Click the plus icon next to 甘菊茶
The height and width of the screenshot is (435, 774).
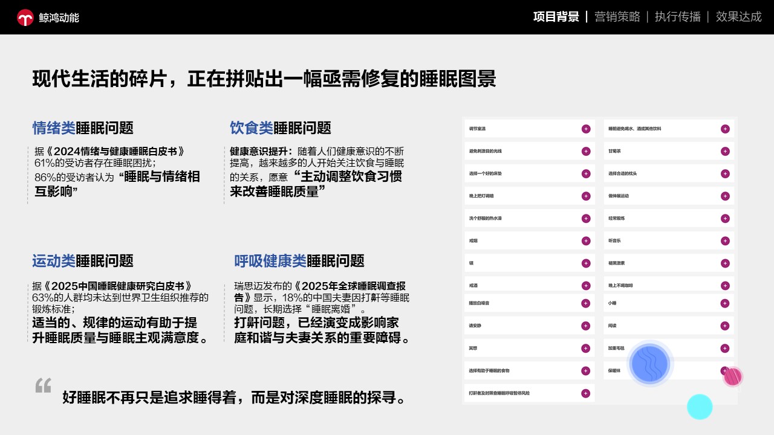[724, 151]
